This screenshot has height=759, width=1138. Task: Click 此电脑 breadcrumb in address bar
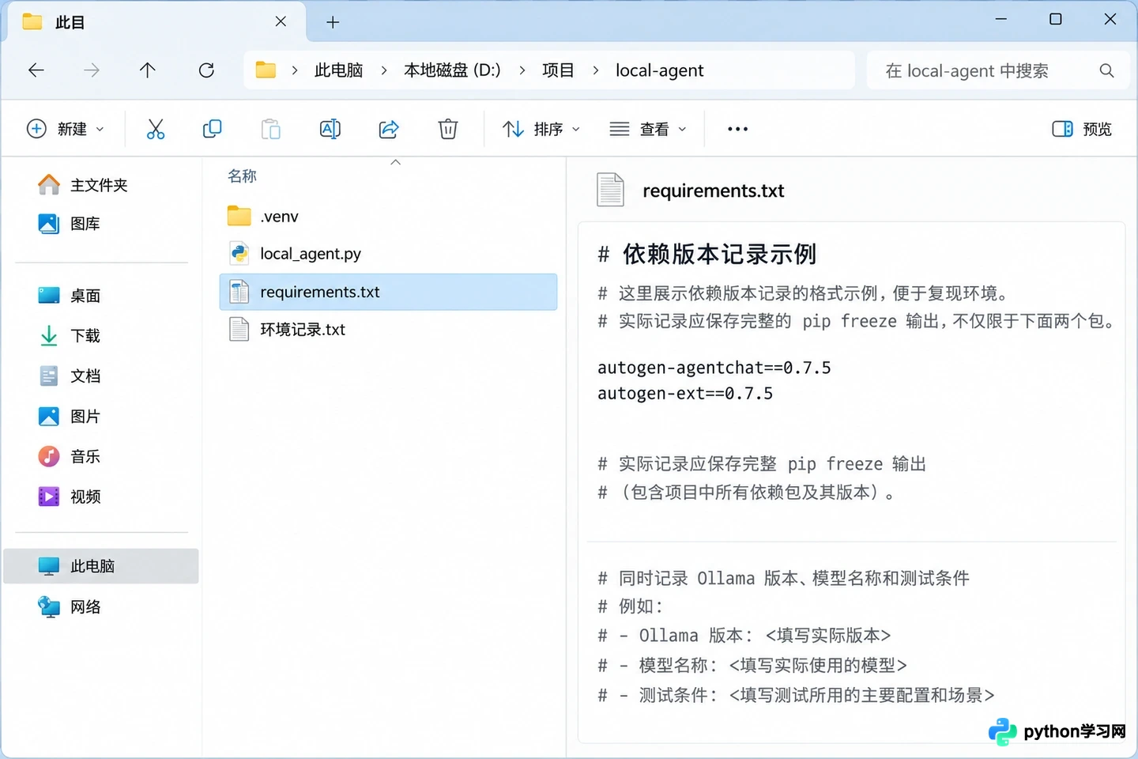point(338,70)
